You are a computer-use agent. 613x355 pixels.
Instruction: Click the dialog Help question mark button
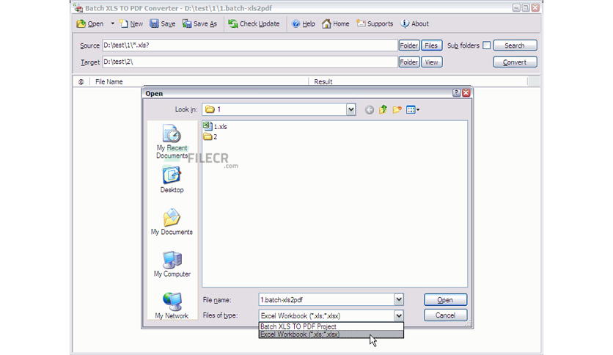(456, 92)
